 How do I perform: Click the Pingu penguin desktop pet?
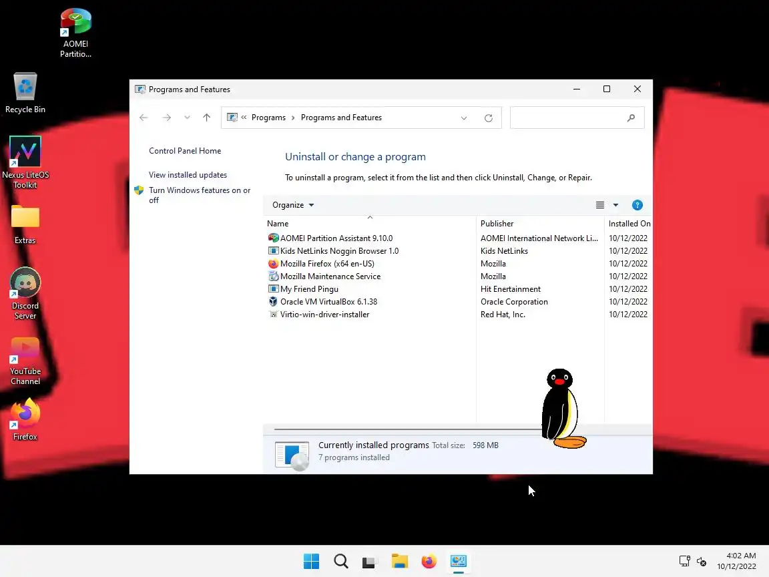pyautogui.click(x=563, y=408)
